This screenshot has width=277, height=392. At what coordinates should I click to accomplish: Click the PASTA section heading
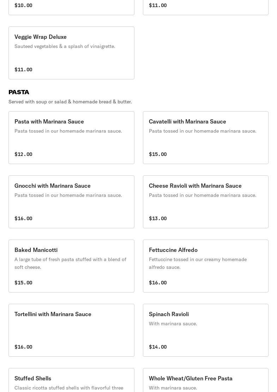[19, 92]
